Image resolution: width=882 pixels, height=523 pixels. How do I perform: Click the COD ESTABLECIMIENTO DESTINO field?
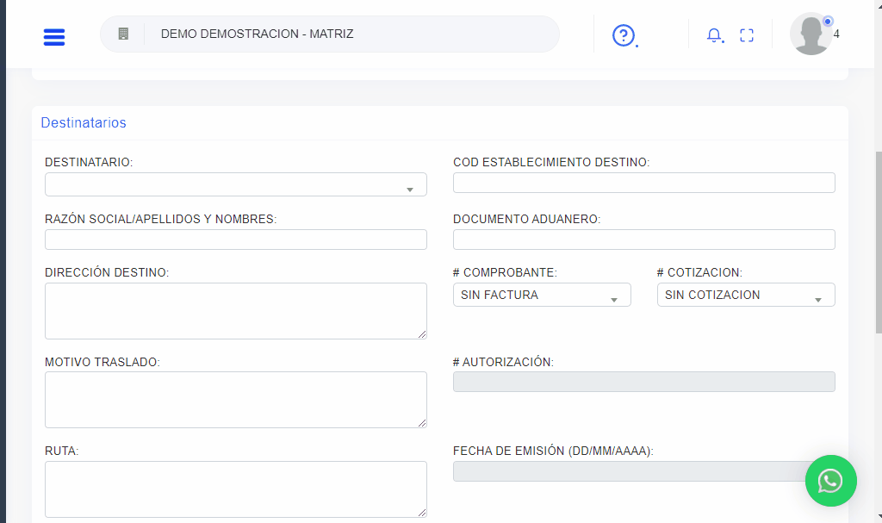click(643, 183)
